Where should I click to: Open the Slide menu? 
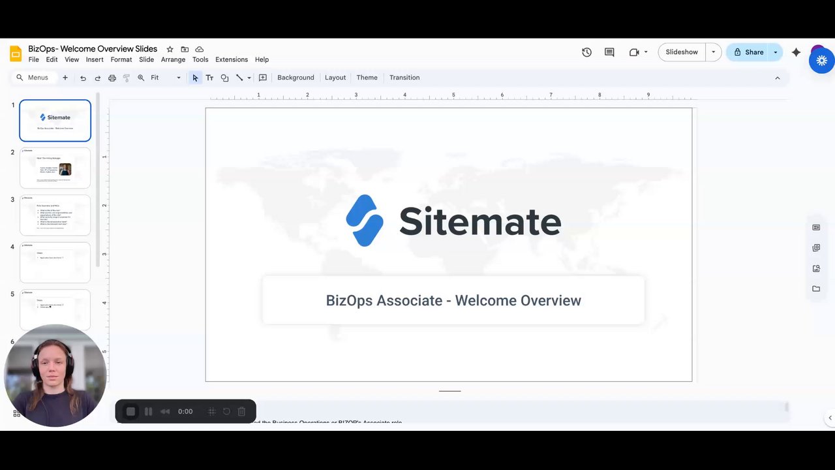[x=146, y=59]
